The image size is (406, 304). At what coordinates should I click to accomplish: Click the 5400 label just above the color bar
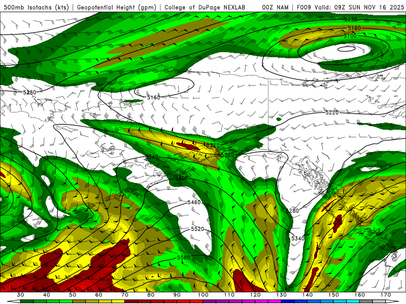tap(287, 289)
